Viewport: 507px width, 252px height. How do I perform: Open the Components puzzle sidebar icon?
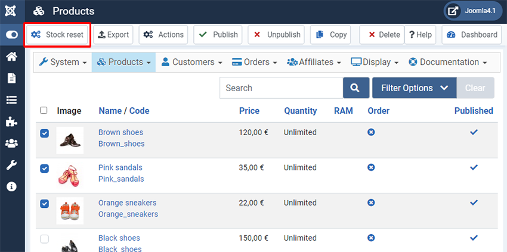(12, 122)
